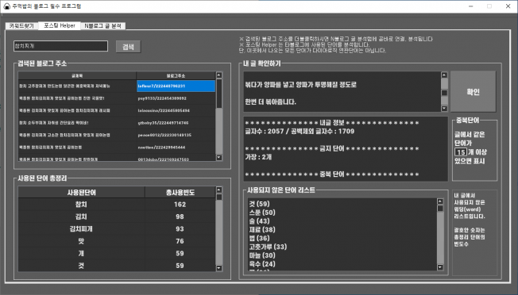Screen dimensions: 518x295
Task: Switch to the 키워드찾기 tab
Action: [21, 25]
